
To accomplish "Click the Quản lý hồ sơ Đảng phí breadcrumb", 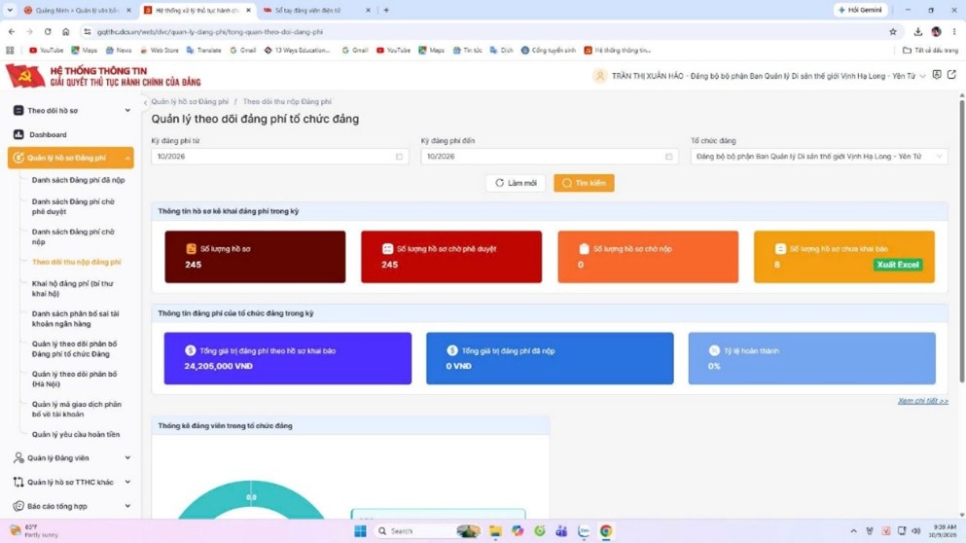I will click(190, 102).
